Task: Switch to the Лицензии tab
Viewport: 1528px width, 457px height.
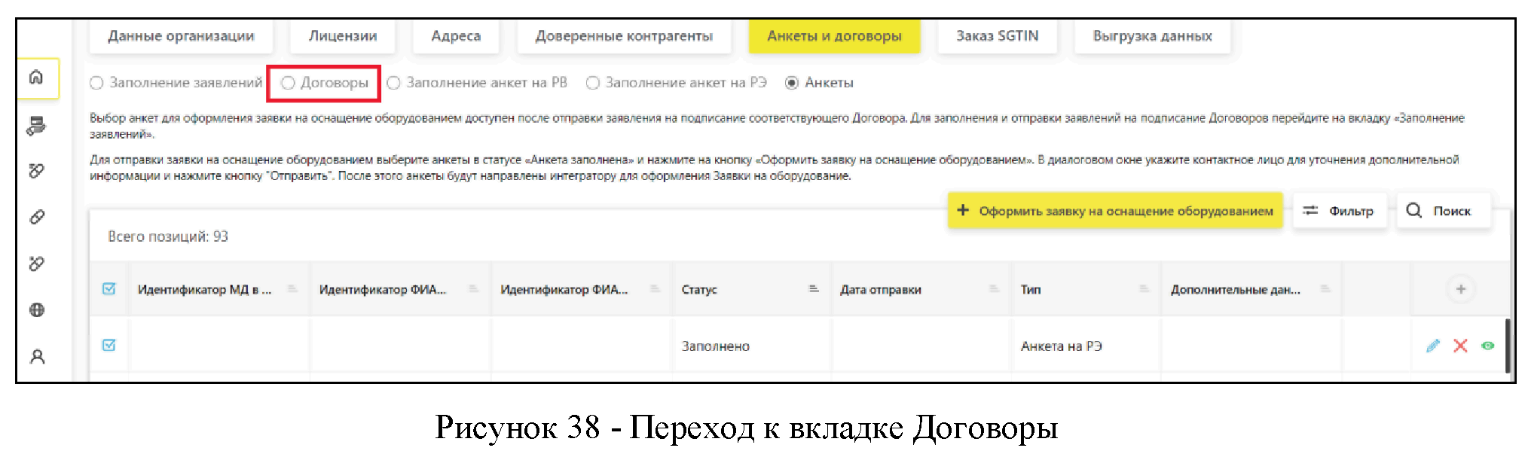Action: pos(342,36)
